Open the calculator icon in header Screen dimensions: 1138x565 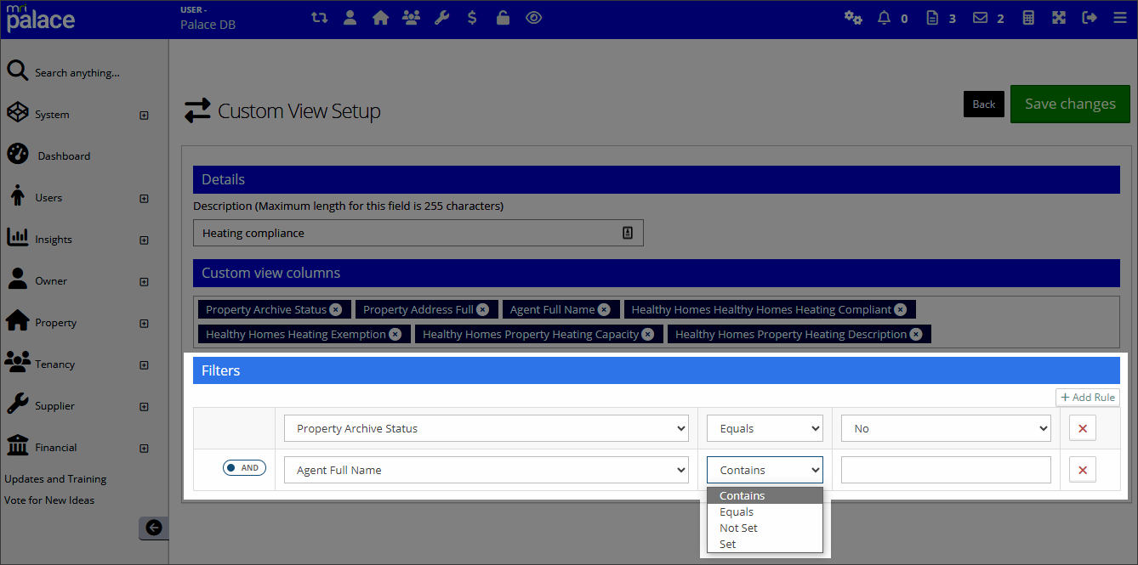(x=1028, y=17)
